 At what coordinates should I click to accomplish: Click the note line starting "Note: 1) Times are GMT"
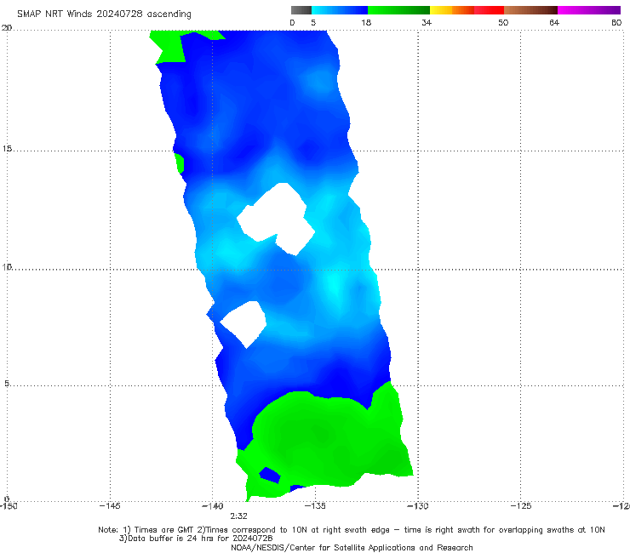pyautogui.click(x=352, y=530)
